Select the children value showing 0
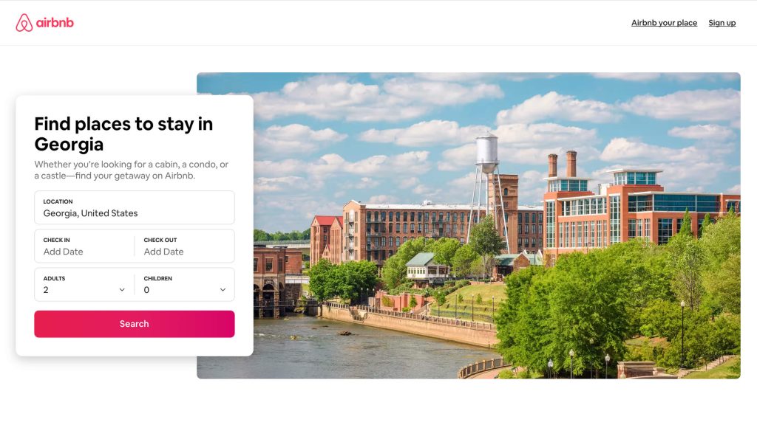The image size is (757, 425). tap(146, 290)
